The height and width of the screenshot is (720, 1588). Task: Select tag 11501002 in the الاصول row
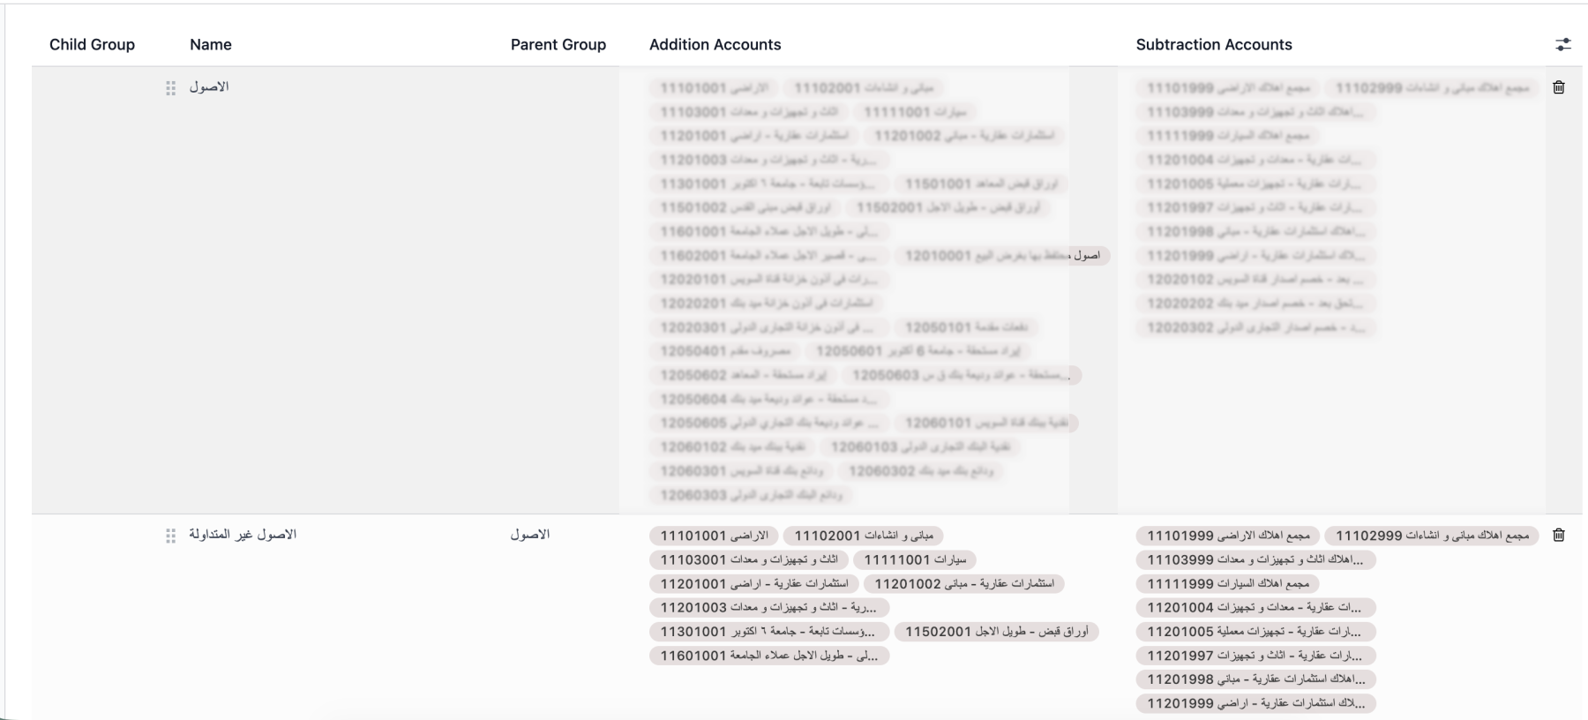[745, 208]
